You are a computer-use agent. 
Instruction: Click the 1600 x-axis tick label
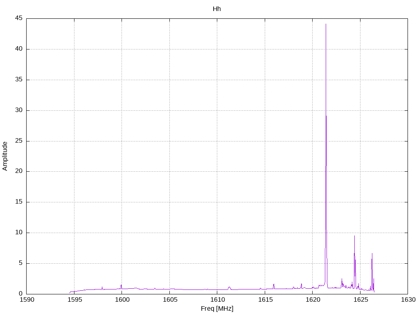tap(122, 300)
